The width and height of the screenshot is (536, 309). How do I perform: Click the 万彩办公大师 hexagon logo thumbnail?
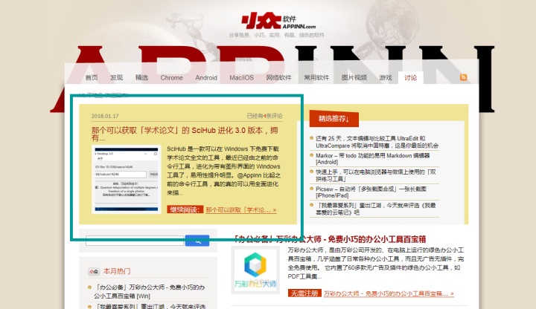[255, 270]
